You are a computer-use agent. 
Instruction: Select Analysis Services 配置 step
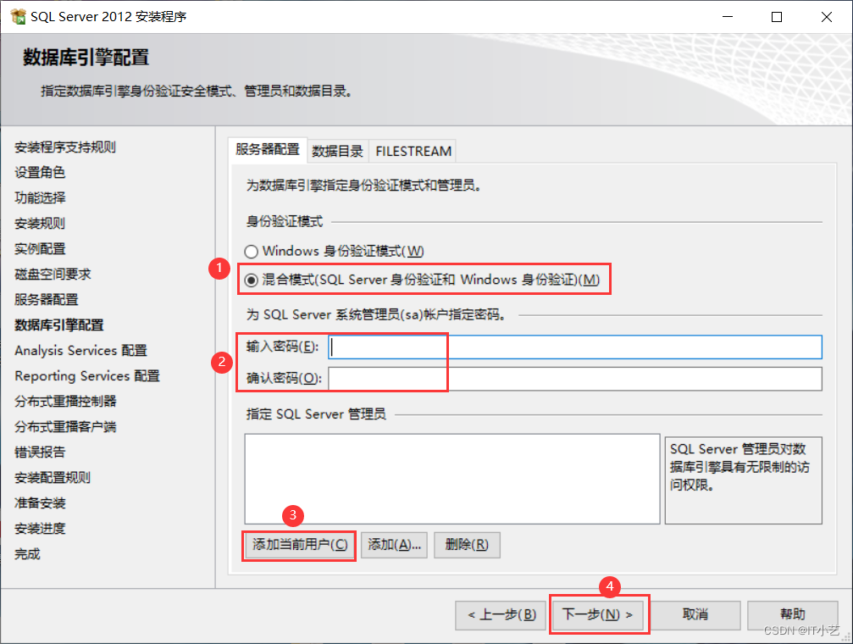80,351
